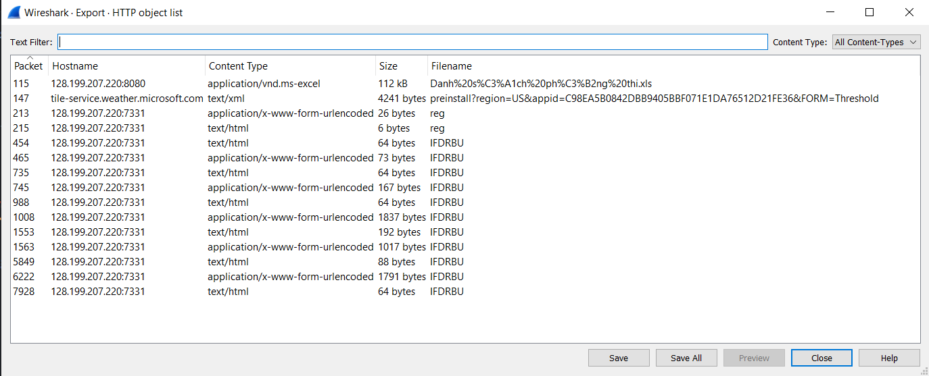Maximize the HTTP object list window
929x376 pixels.
tap(870, 12)
